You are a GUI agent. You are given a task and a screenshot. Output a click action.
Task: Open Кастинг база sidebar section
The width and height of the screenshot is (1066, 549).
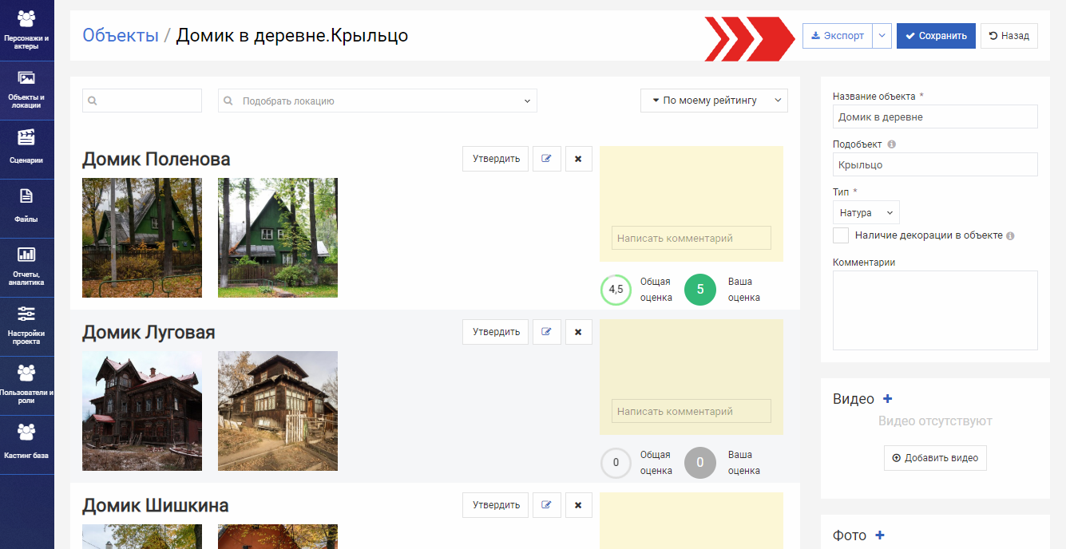[x=26, y=444]
